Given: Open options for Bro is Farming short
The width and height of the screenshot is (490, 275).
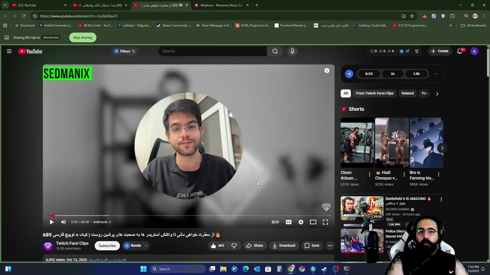Looking at the screenshot, I should [439, 175].
